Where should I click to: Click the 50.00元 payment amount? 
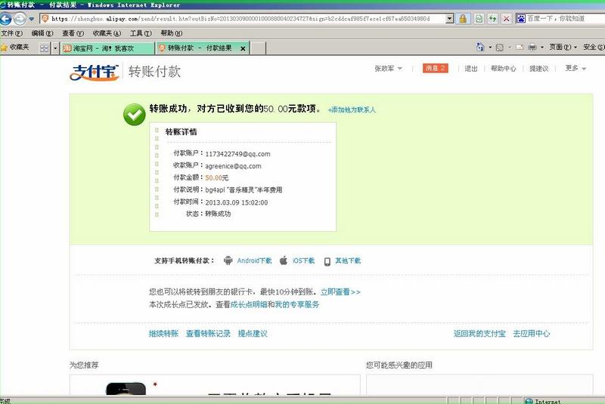(217, 178)
